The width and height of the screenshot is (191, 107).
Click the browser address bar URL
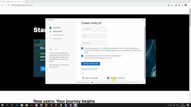pos(24,5)
